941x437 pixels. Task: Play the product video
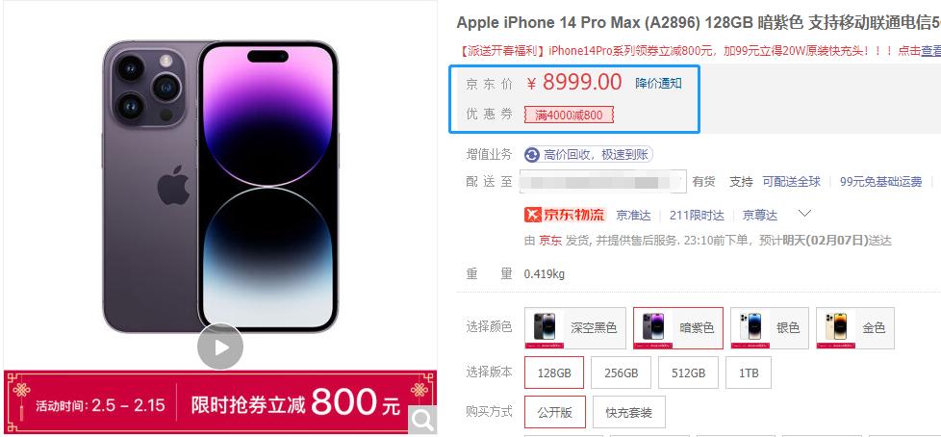click(x=220, y=347)
